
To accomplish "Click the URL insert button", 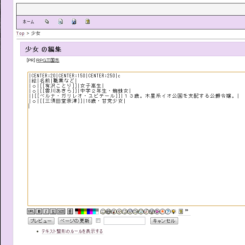I will tap(31, 212).
